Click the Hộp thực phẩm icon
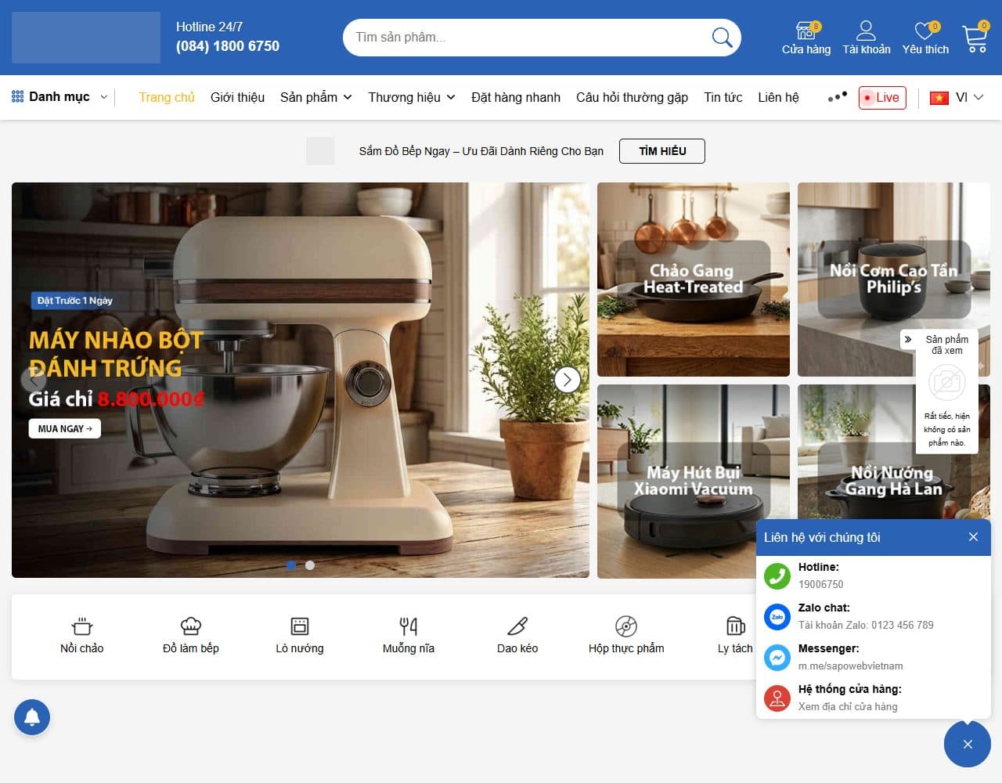1002x783 pixels. pos(626,626)
